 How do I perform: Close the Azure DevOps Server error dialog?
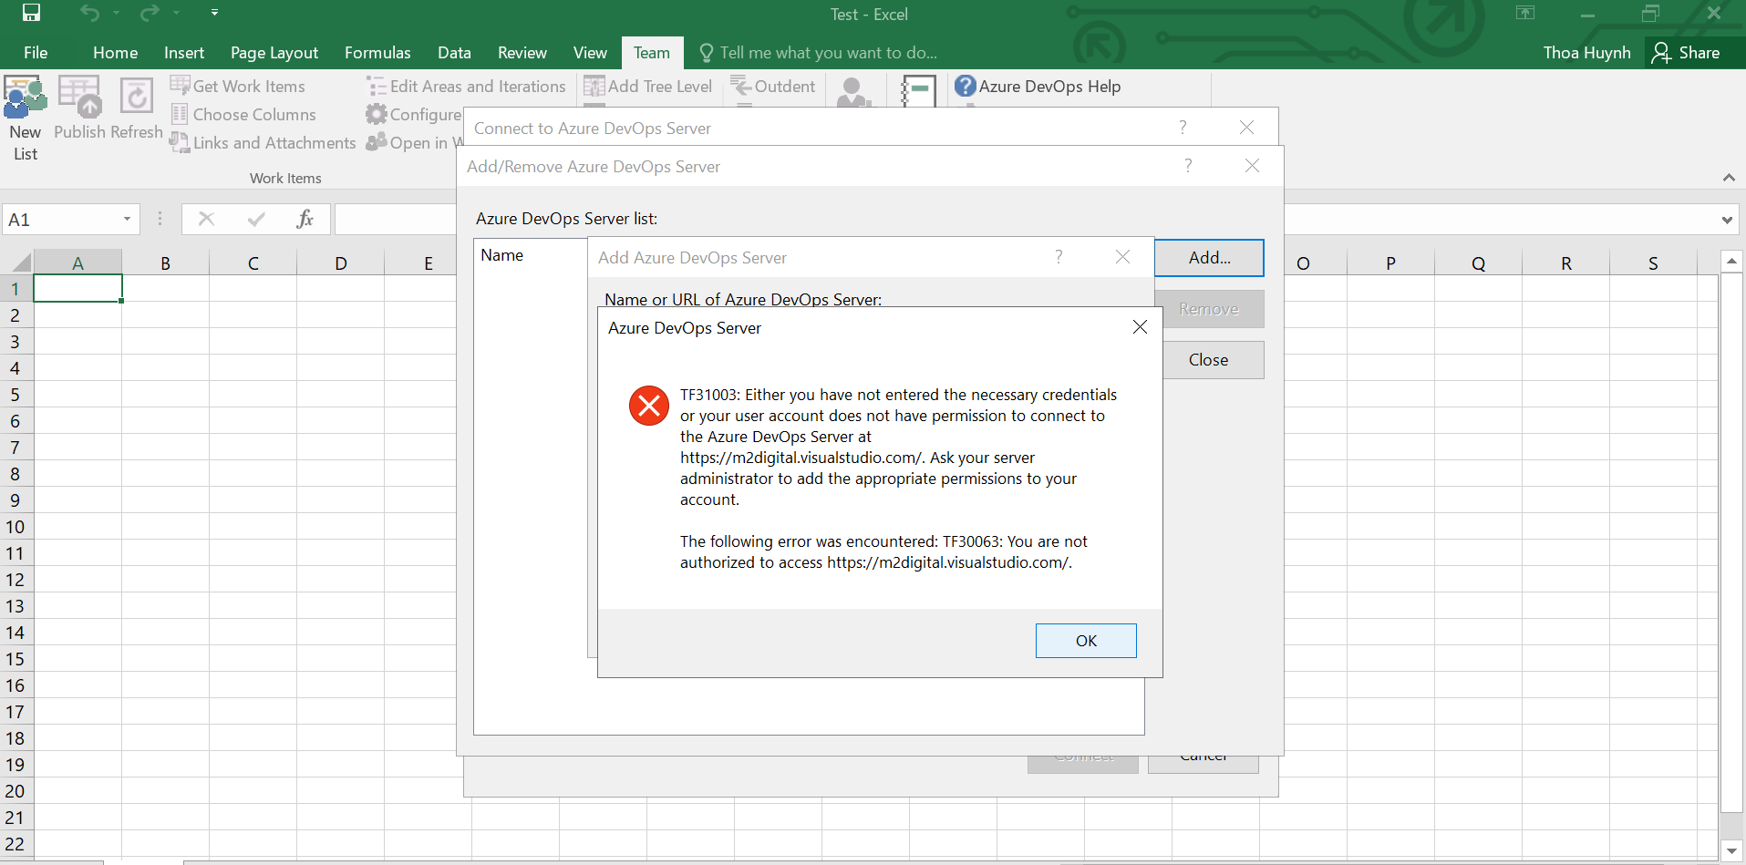point(1140,326)
